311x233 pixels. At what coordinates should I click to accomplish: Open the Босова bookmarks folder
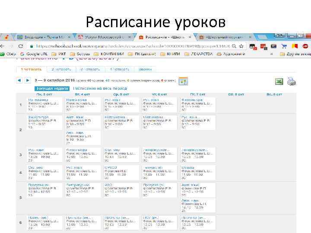tap(80, 54)
